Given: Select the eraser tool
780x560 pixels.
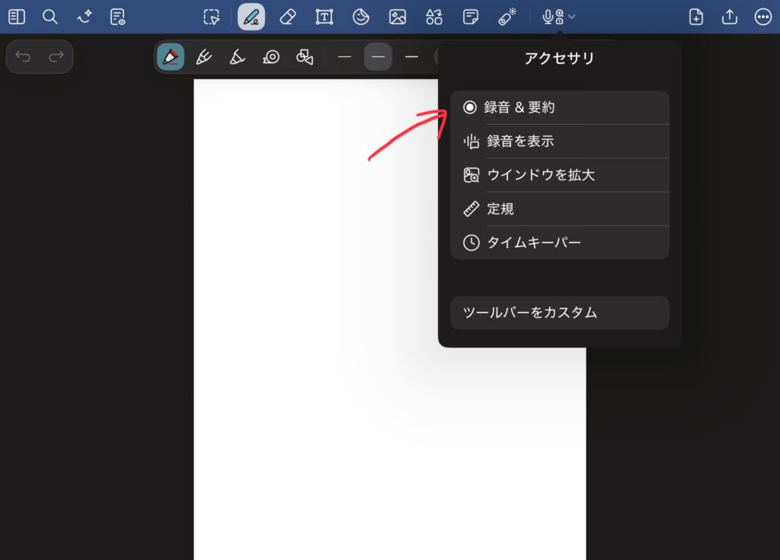Looking at the screenshot, I should click(x=287, y=17).
